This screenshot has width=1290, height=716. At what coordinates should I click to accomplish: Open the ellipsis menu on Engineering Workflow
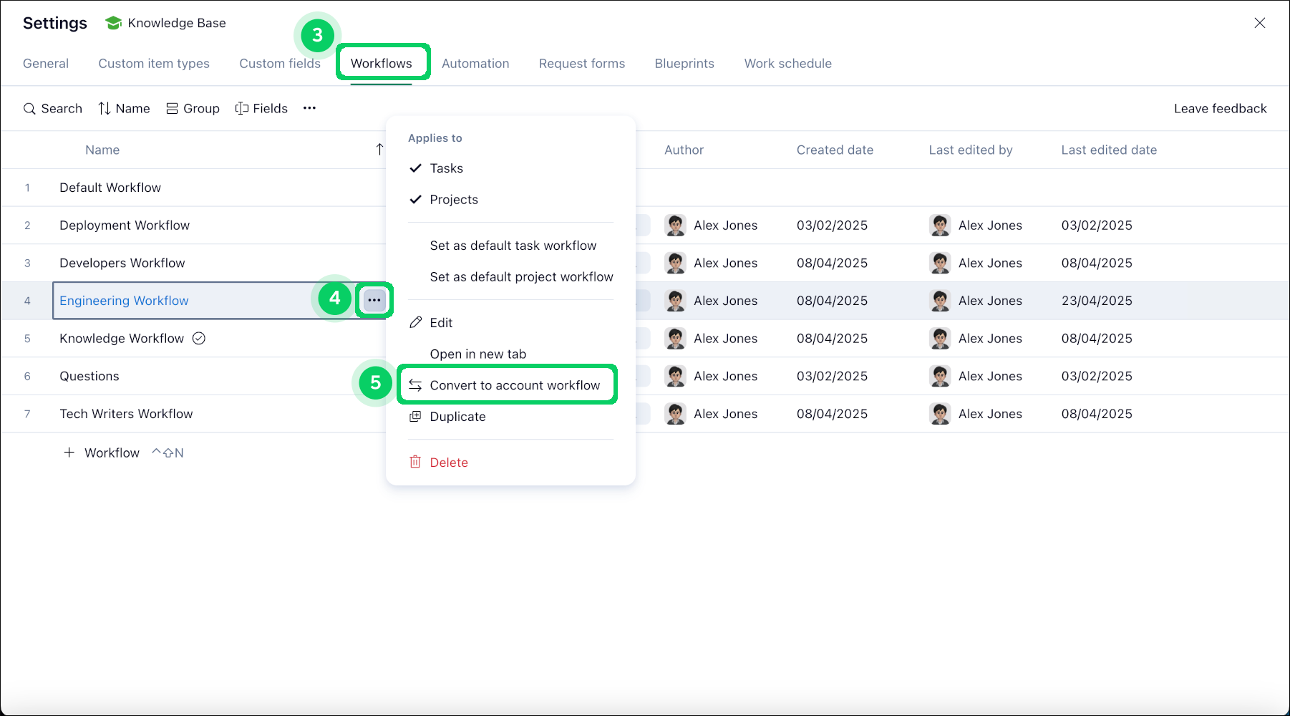tap(374, 301)
